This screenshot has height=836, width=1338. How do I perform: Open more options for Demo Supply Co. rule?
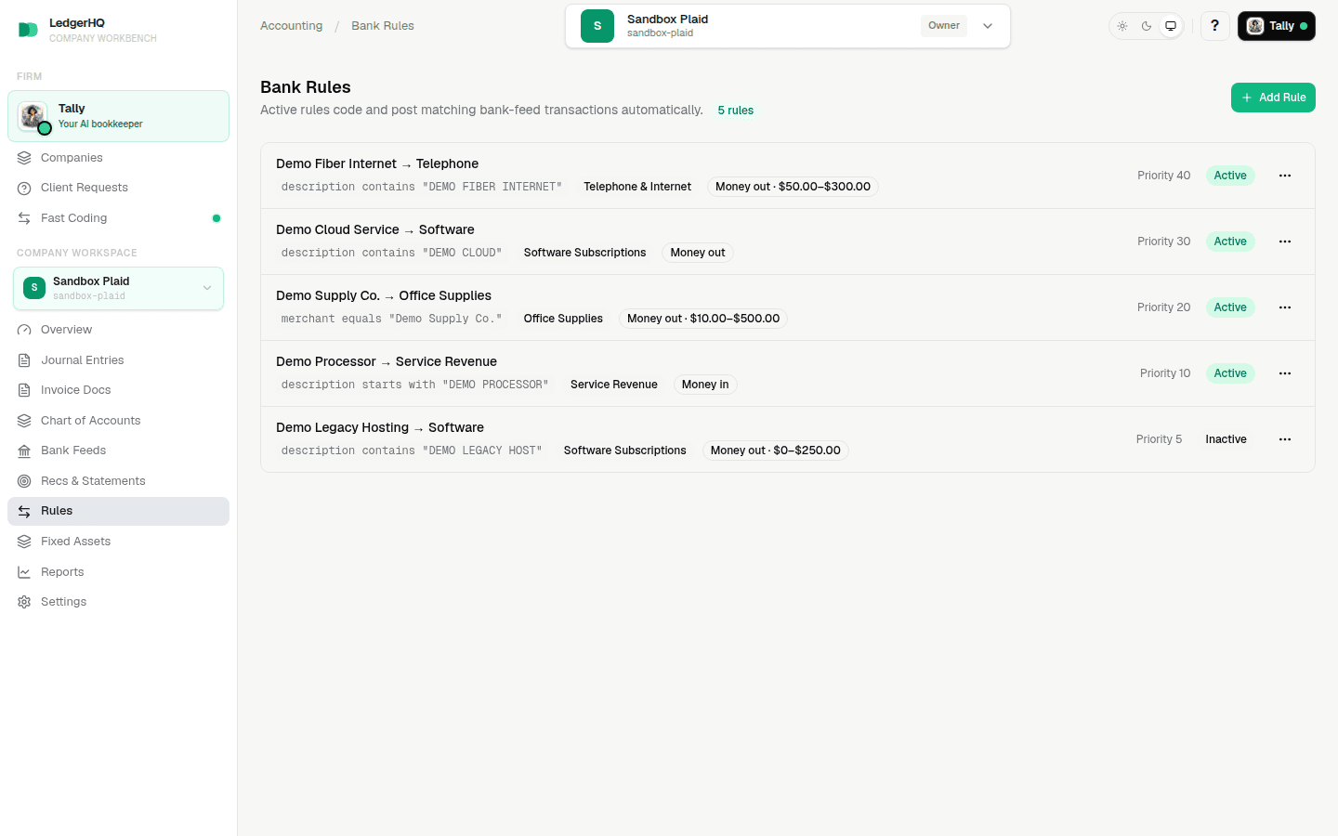coord(1285,307)
